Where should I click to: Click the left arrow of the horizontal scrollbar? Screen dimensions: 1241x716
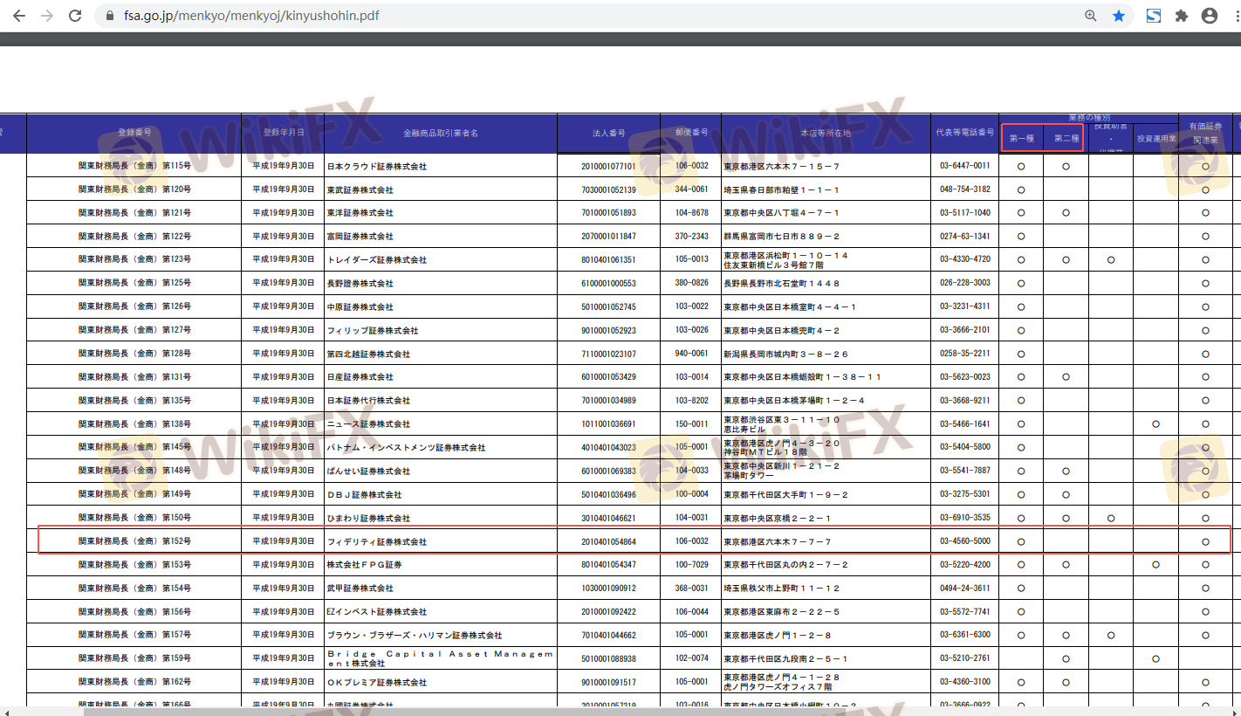(5, 711)
